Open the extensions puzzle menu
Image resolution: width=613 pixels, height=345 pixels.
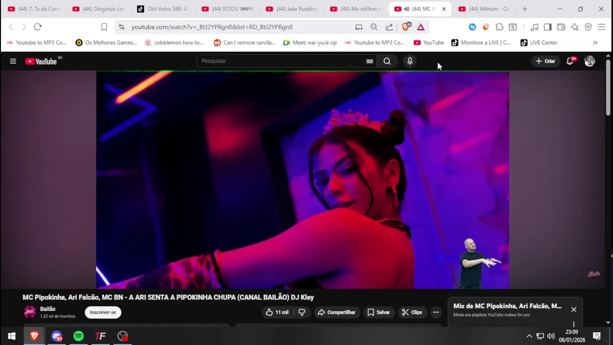tap(499, 27)
